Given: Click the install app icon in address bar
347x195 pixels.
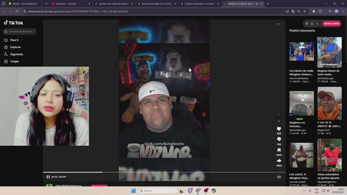Looking at the screenshot, I should pos(287,11).
